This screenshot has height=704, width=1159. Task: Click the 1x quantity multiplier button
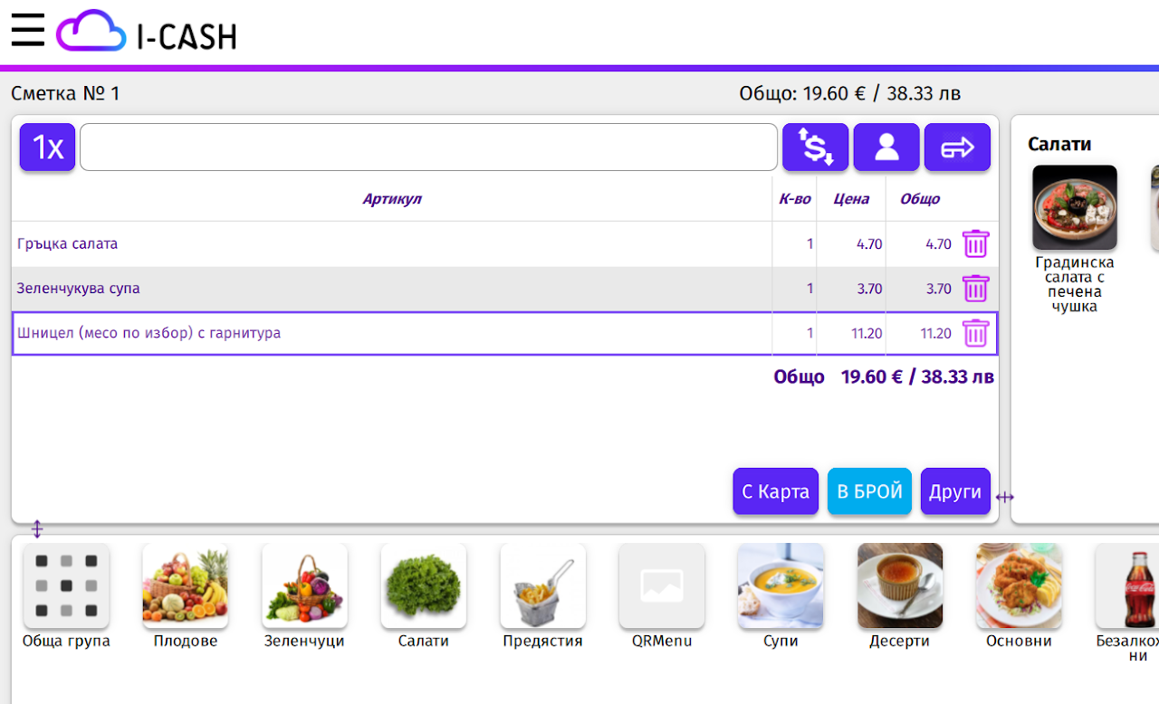[x=48, y=147]
